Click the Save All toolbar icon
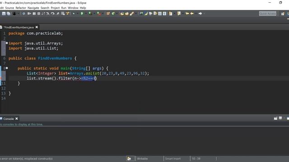 (9, 13)
